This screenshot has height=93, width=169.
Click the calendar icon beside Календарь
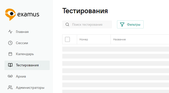(x=10, y=54)
